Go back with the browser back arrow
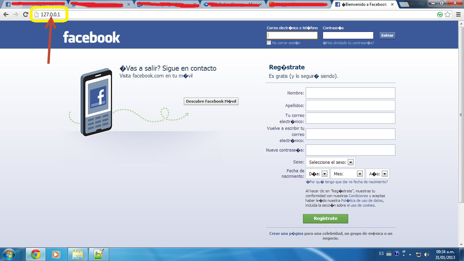 pyautogui.click(x=6, y=14)
